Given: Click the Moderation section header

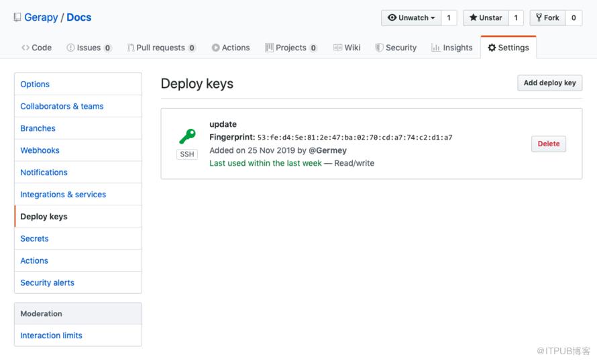Looking at the screenshot, I should pos(78,314).
